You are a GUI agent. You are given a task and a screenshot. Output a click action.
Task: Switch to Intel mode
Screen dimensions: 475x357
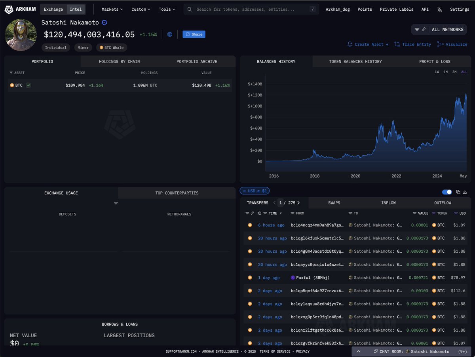tap(76, 9)
